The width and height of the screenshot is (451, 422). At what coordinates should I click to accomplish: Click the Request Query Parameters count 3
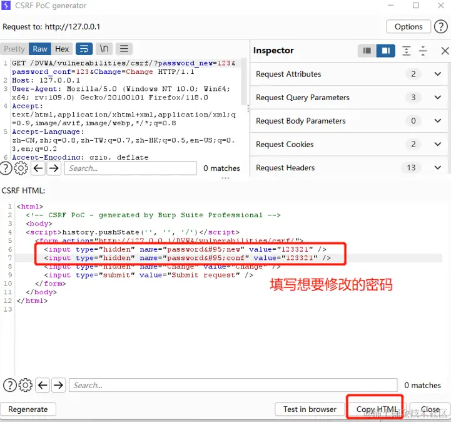[413, 97]
